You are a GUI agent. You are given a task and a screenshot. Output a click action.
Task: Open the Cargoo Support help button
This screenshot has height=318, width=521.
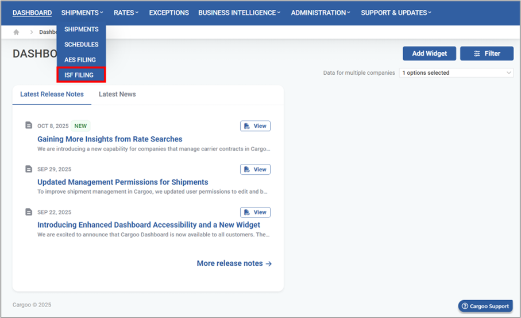pyautogui.click(x=485, y=306)
